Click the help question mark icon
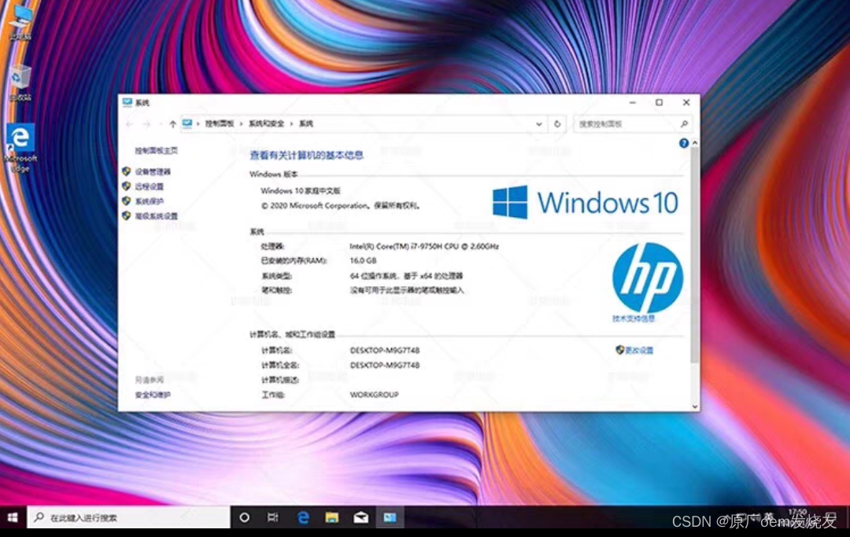Image resolution: width=850 pixels, height=537 pixels. tap(684, 143)
